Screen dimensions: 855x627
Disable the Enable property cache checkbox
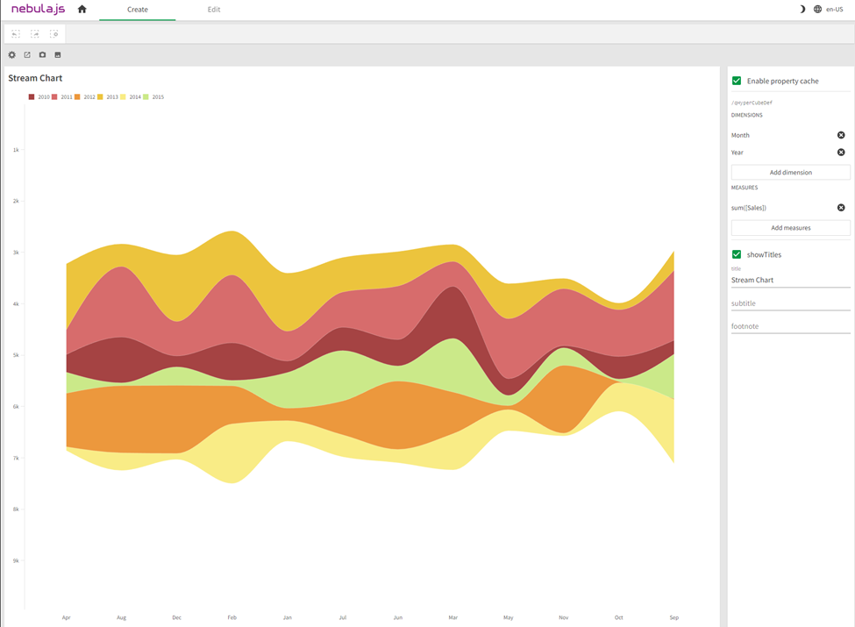coord(737,81)
